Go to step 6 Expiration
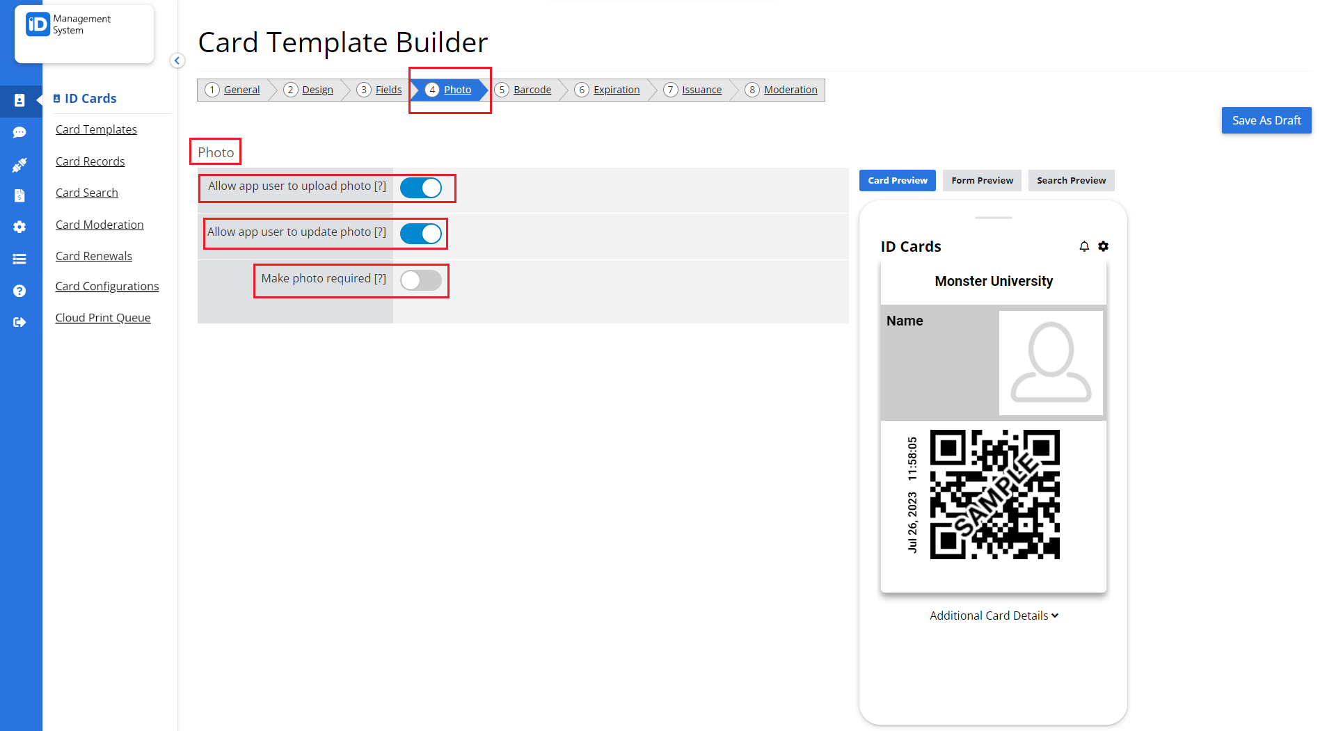 point(607,90)
